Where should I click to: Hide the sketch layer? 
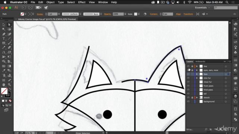point(188,98)
